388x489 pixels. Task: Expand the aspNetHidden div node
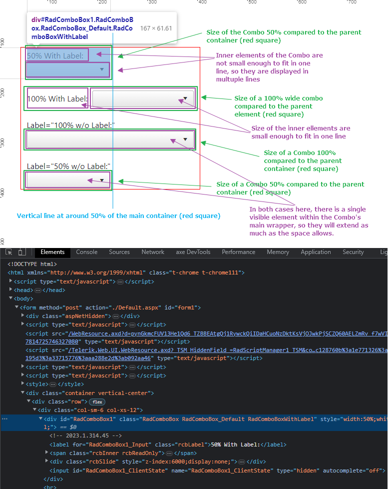coord(23,315)
